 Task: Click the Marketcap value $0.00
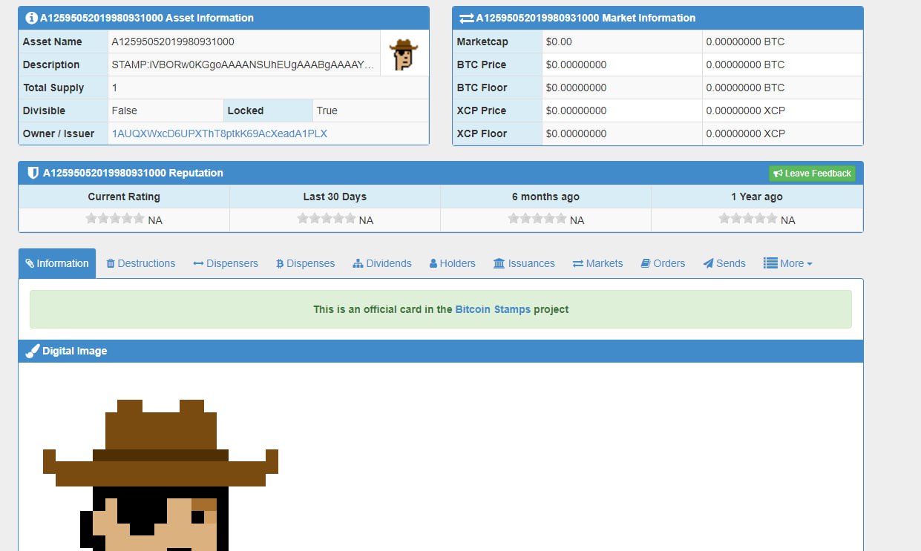pyautogui.click(x=559, y=42)
